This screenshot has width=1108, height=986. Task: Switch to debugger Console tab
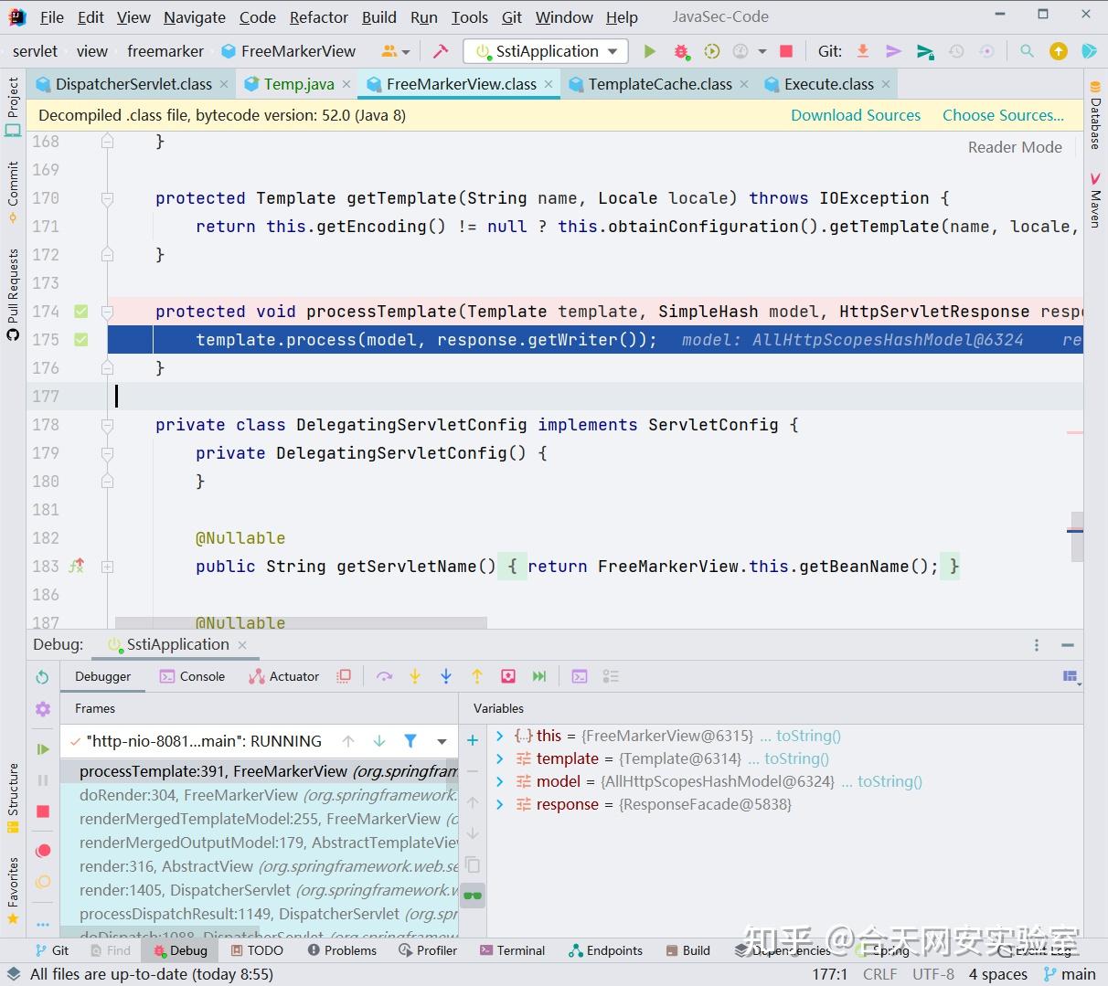pyautogui.click(x=192, y=676)
